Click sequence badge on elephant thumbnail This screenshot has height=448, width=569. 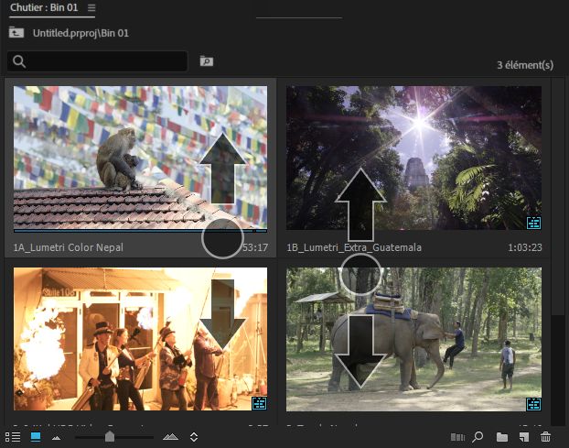[x=534, y=404]
